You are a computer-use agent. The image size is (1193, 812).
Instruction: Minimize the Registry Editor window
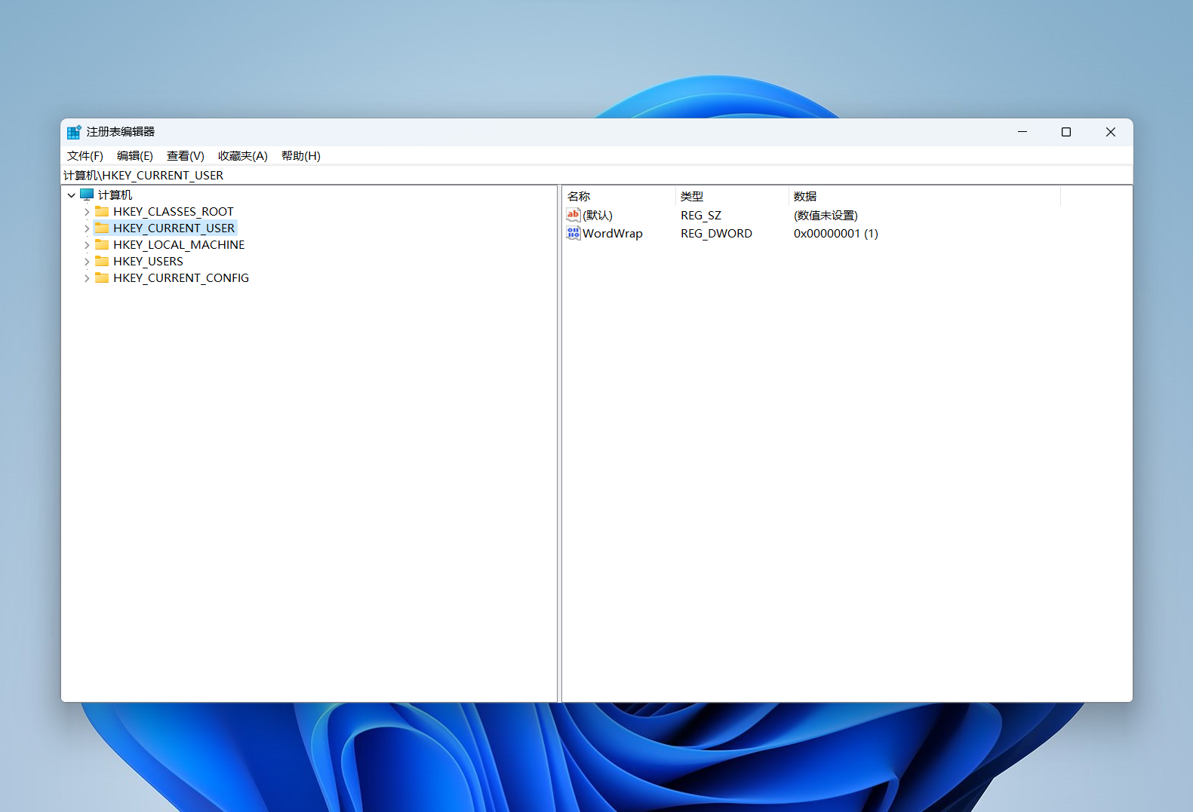coord(1022,132)
